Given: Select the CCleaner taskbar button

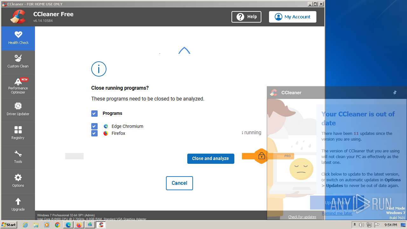Looking at the screenshot, I should [x=101, y=225].
